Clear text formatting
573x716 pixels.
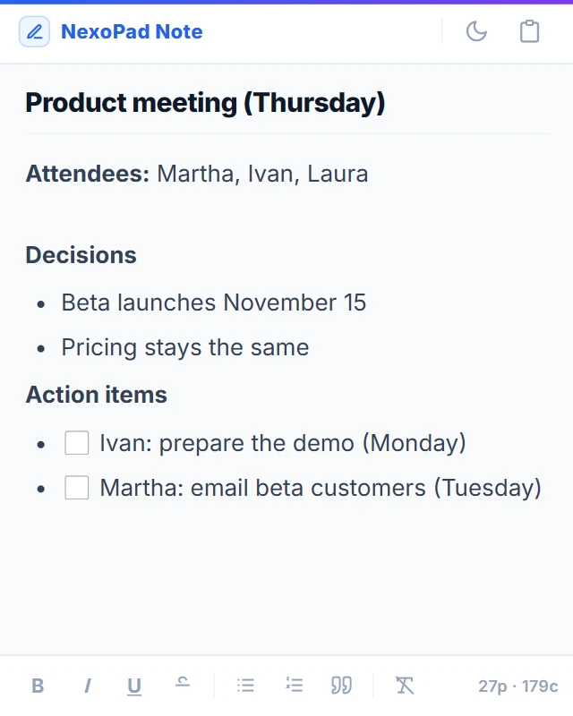point(405,686)
